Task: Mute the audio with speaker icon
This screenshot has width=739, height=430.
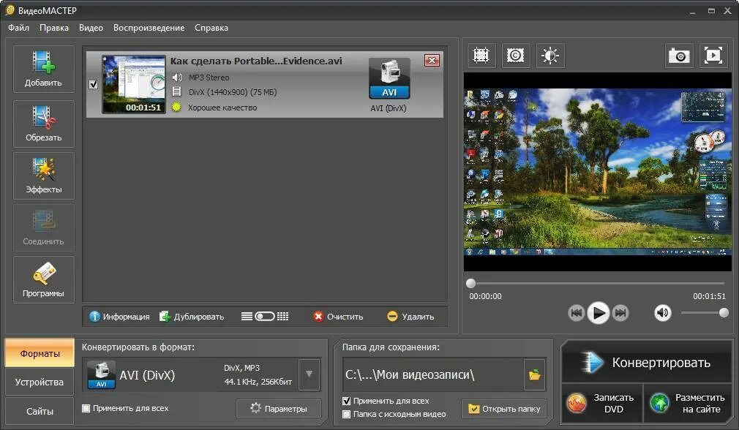Action: [x=663, y=312]
